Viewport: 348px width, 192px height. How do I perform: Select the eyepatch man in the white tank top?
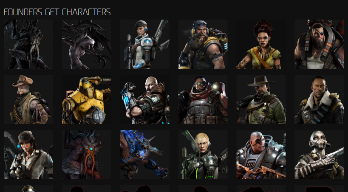(319, 44)
